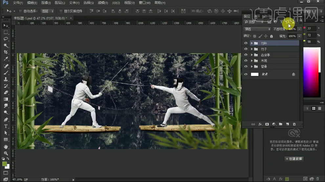Open the 图层 auto-select target dropdown
The image size is (325, 182).
48,11
